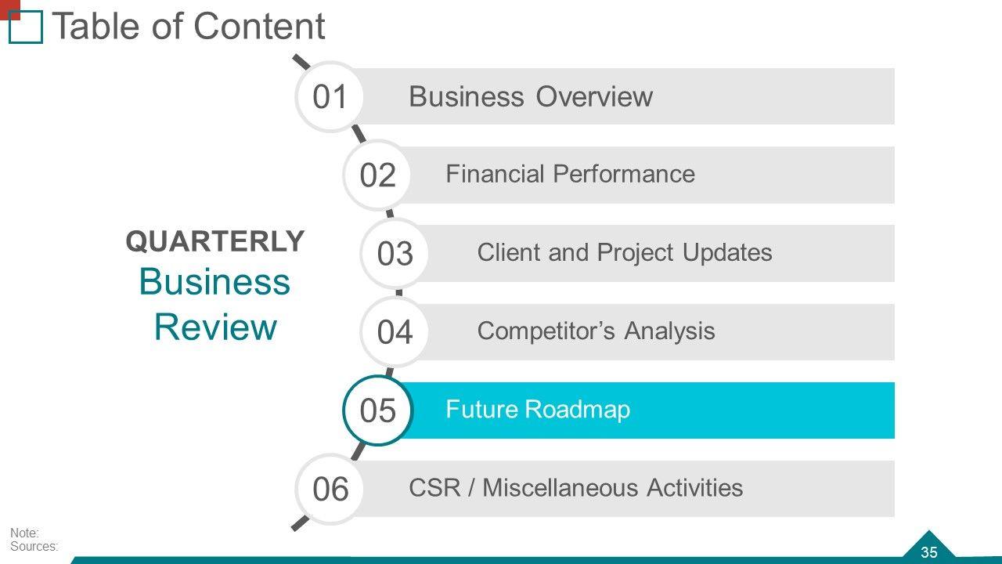Click the Sources label in footer
This screenshot has width=1002, height=564.
[34, 547]
